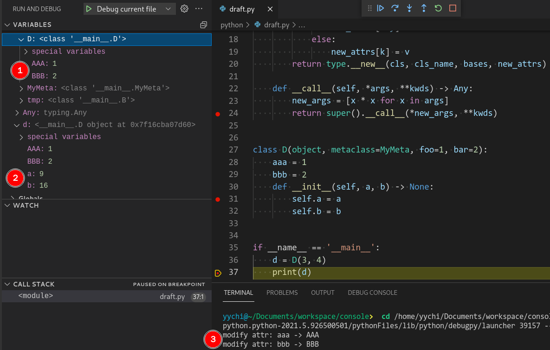Start debugging with the green play icon

(x=89, y=9)
